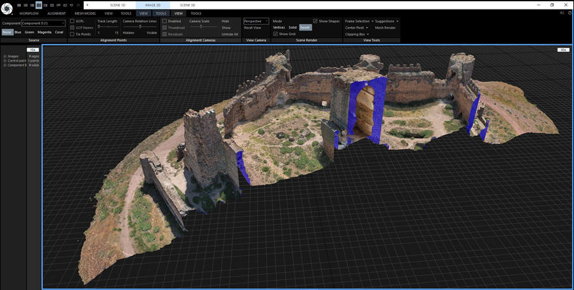The image size is (574, 290).
Task: Adjust the Camera Scale slider
Action: point(201,27)
